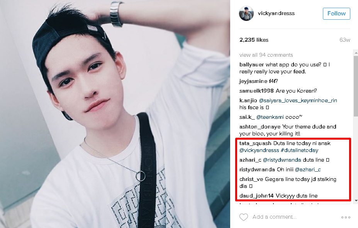Open the @ristydwnanda mention link
Screen dimensions: 358x228
click(282, 160)
